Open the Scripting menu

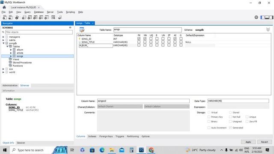(x=70, y=12)
